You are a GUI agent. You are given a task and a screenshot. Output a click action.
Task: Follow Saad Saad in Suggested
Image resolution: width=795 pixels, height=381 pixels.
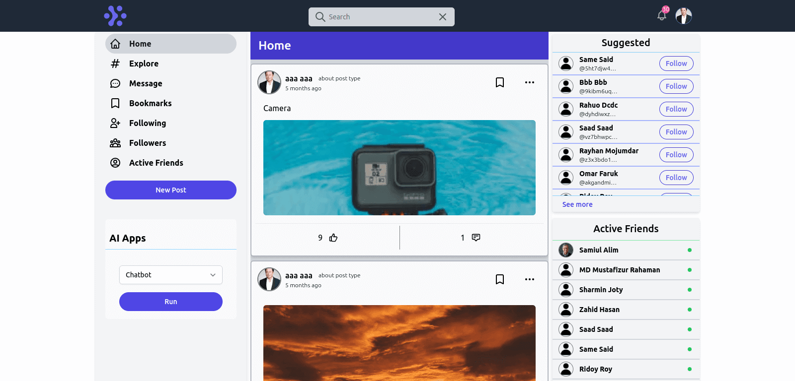(x=676, y=132)
